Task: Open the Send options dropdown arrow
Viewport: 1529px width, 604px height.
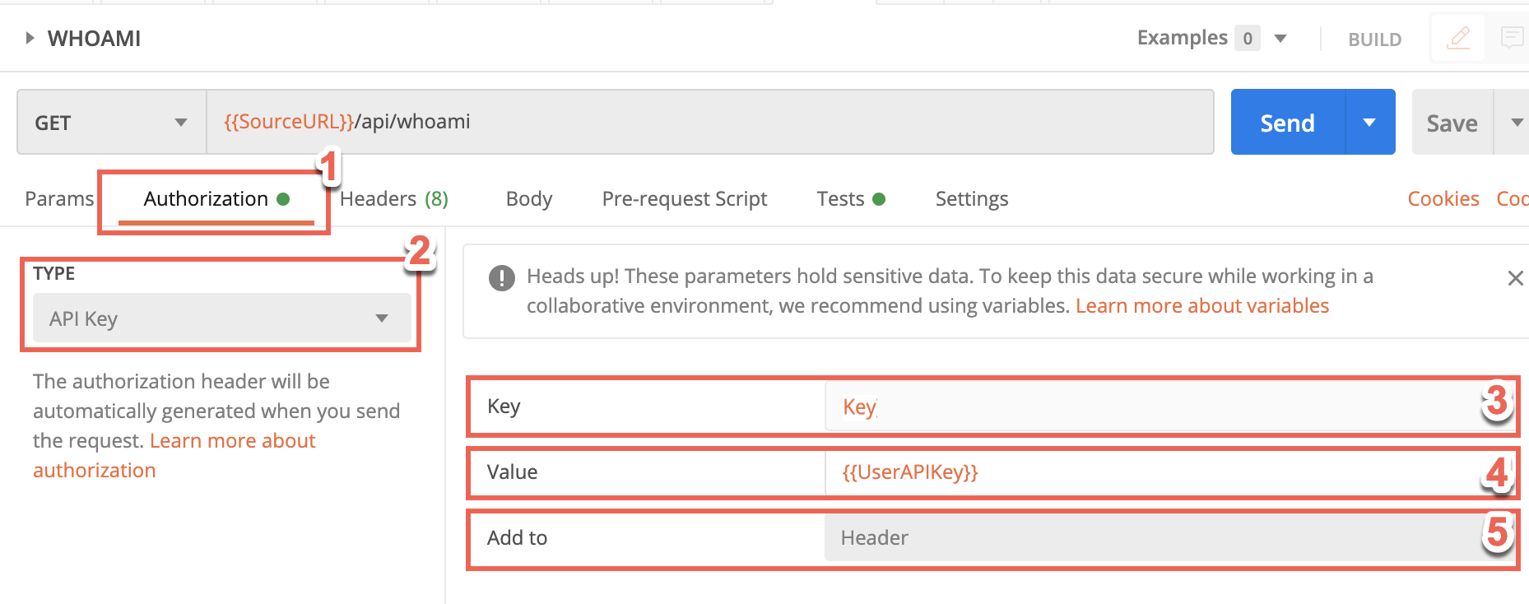Action: point(1369,123)
